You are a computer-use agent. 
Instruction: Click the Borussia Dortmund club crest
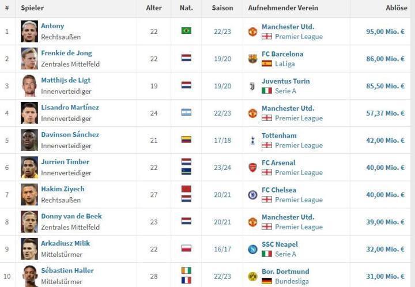point(252,276)
